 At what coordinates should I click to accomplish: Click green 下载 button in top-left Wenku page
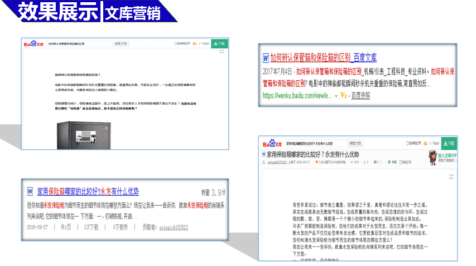click(219, 43)
